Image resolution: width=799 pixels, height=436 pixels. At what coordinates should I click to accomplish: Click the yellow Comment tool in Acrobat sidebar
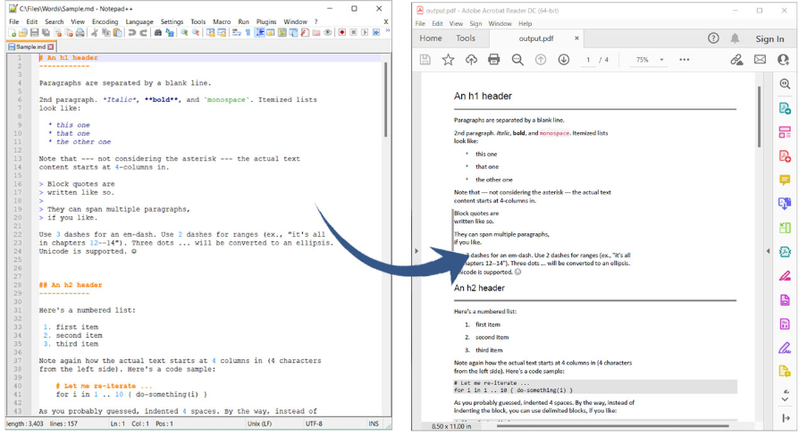pyautogui.click(x=785, y=180)
